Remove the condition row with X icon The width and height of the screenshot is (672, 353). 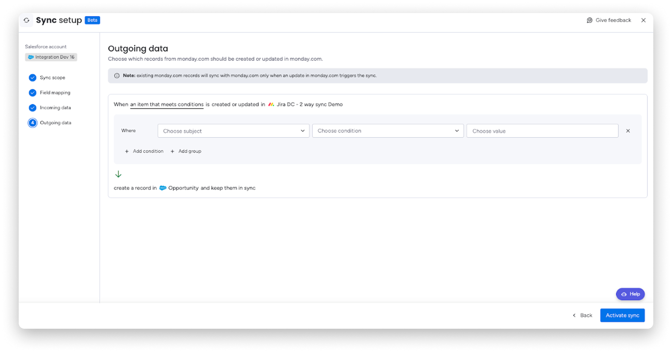pos(628,131)
